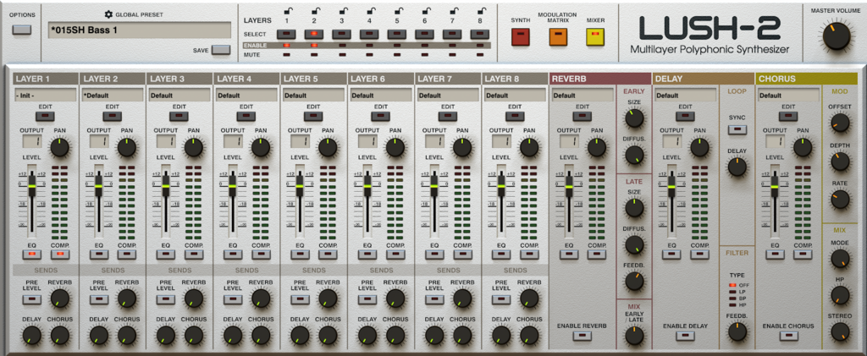
Task: Adjust Reverb Early/Late mix knob
Action: (633, 335)
